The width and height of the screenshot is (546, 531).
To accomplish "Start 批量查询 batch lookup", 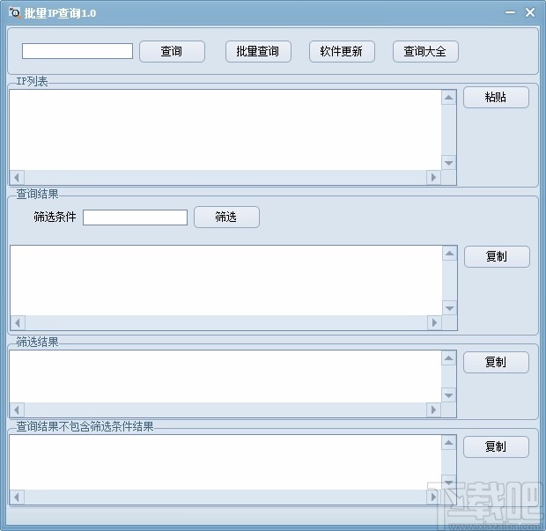I will [258, 52].
